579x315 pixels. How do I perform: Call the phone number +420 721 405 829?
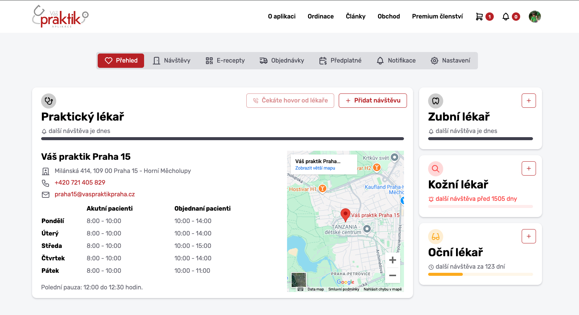pos(80,183)
